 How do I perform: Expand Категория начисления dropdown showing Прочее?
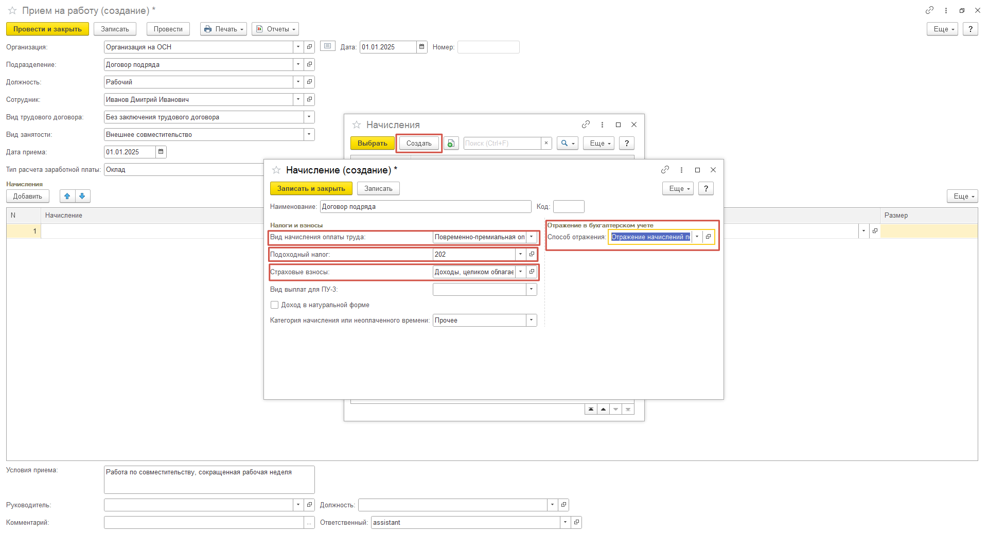531,320
